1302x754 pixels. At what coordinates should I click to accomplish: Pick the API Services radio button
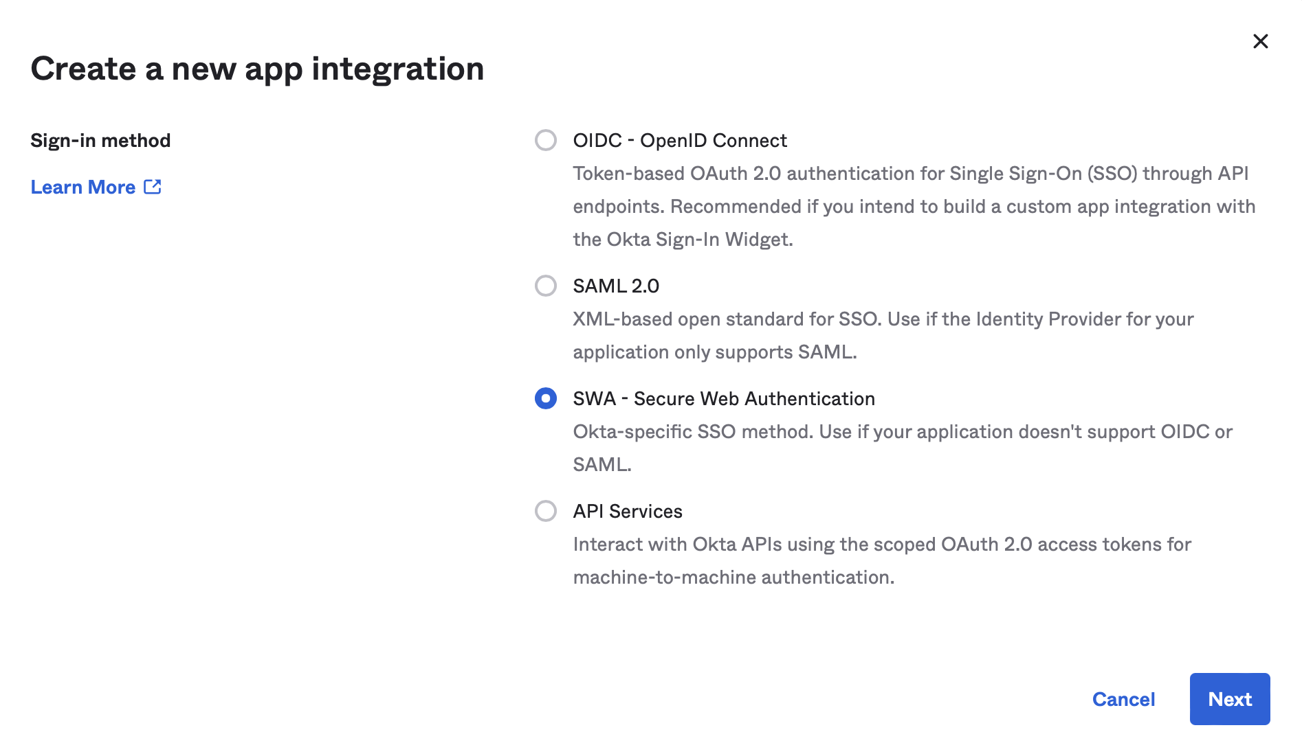[x=546, y=511]
